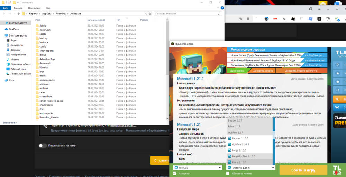Choose Forge 1.16.5 in version list
Image resolution: width=346 pixels, height=177 pixels.
pyautogui.click(x=249, y=150)
